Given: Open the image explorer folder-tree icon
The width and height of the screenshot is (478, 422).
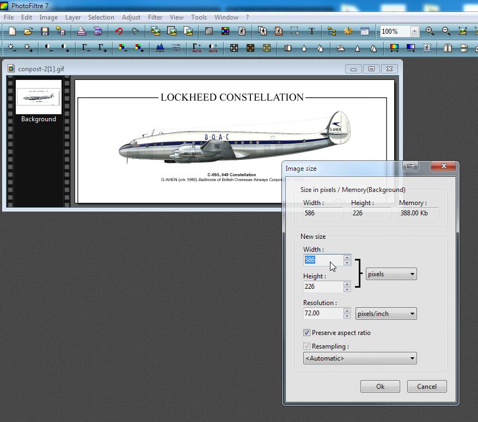Looking at the screenshot, I should pyautogui.click(x=332, y=31).
